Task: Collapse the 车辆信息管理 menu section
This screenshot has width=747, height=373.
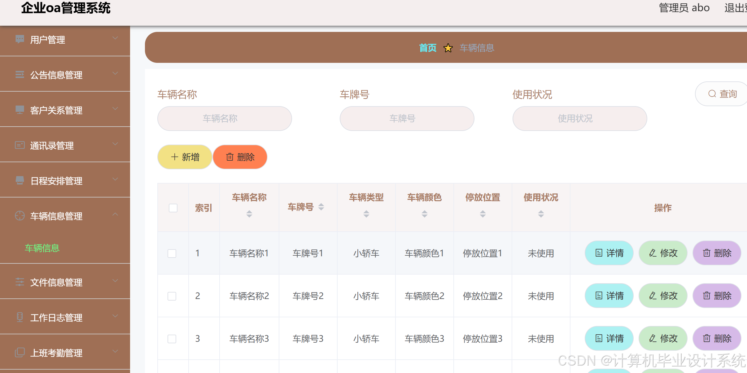Action: (115, 214)
